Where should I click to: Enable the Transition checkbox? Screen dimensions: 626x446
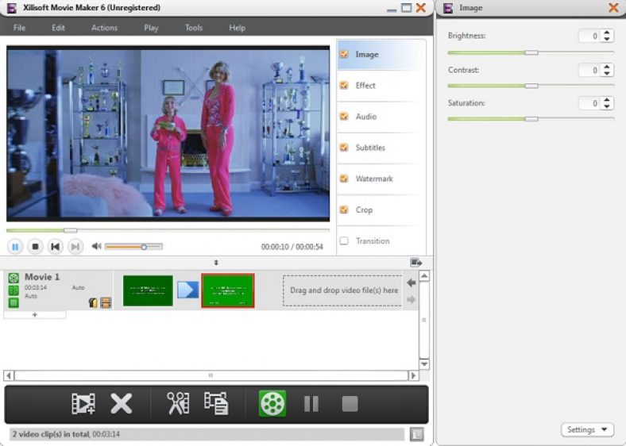point(344,241)
